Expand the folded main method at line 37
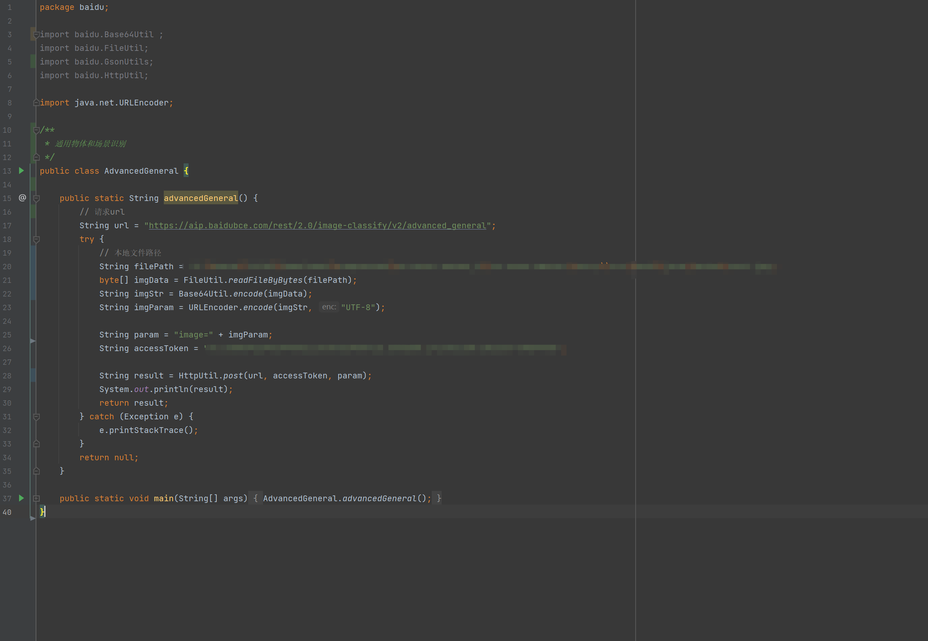The width and height of the screenshot is (928, 641). click(x=36, y=499)
